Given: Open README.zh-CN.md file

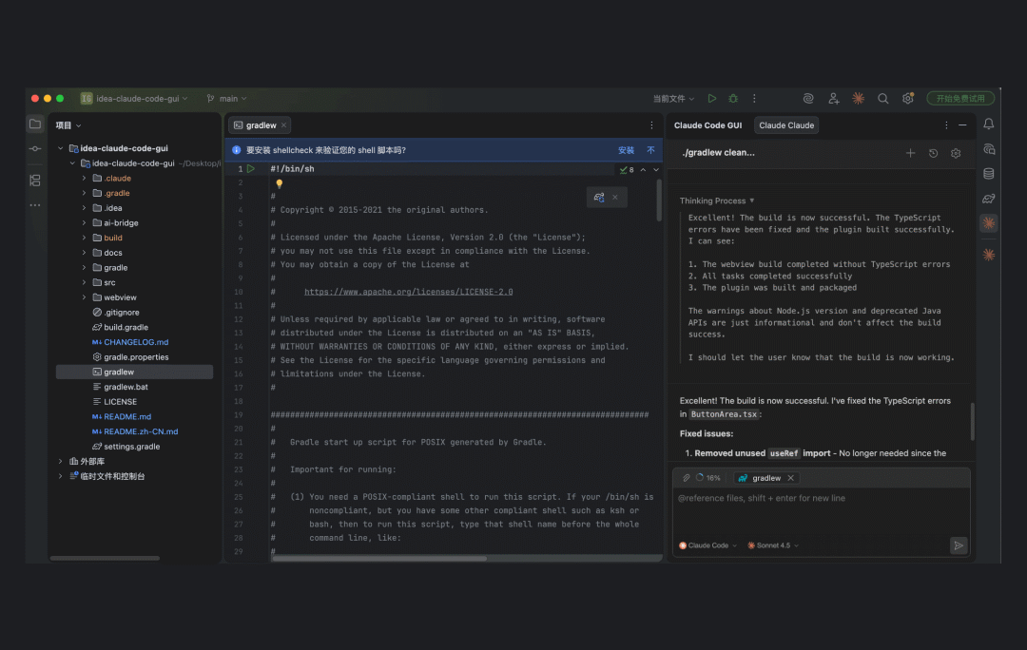Looking at the screenshot, I should click(141, 431).
